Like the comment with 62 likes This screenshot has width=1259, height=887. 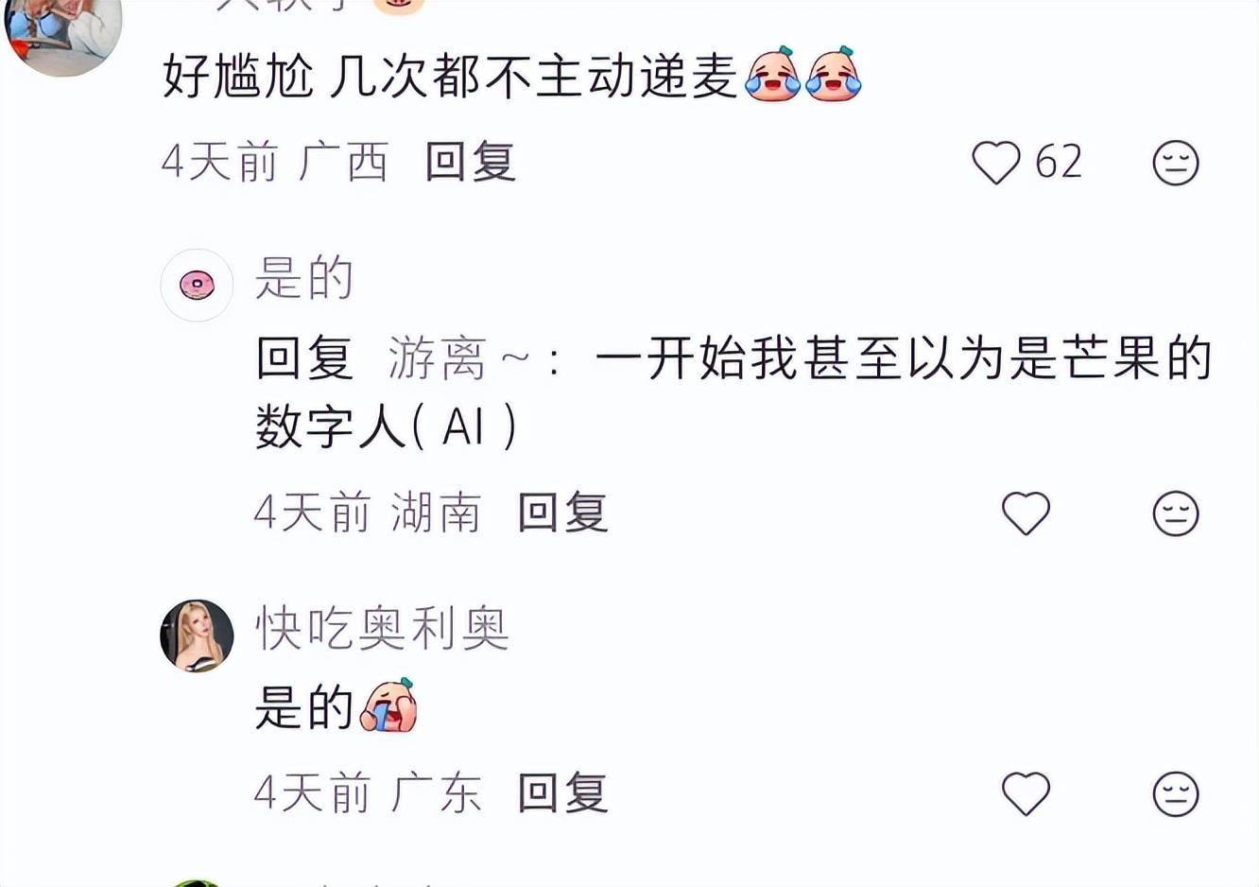pos(996,163)
